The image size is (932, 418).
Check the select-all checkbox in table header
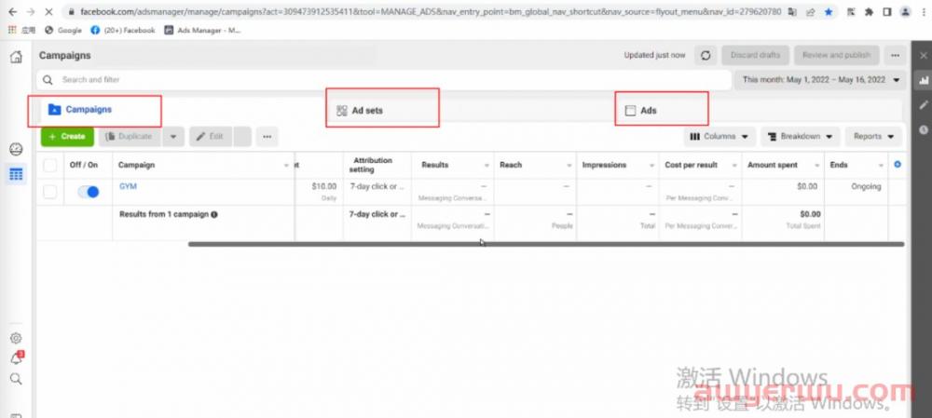(50, 165)
